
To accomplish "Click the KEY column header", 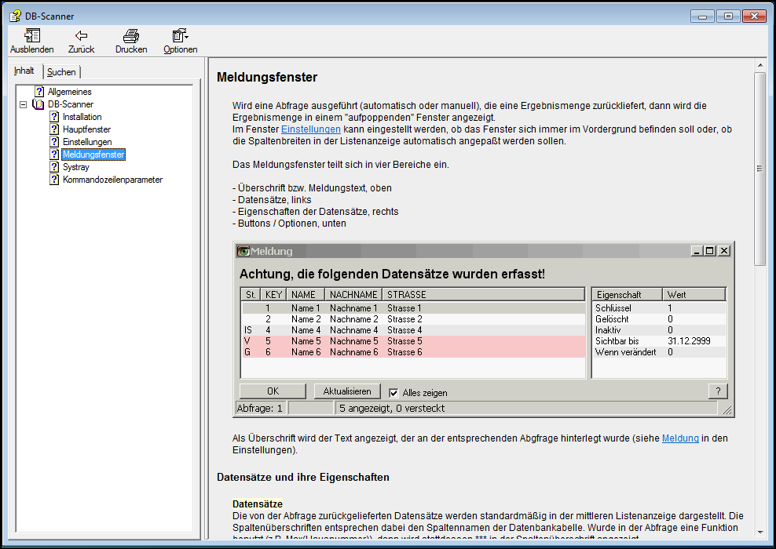I will (273, 295).
